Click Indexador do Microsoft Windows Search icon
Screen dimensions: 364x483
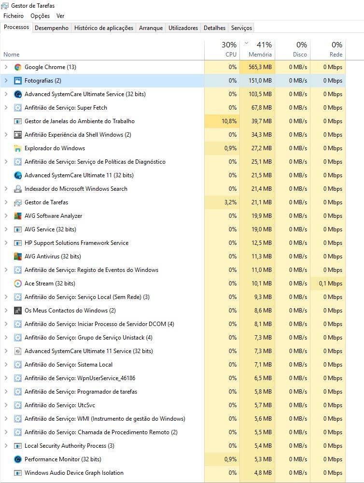18,189
